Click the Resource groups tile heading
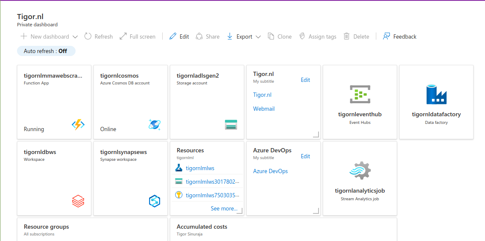Viewport: 485px width, 241px height. [46, 227]
